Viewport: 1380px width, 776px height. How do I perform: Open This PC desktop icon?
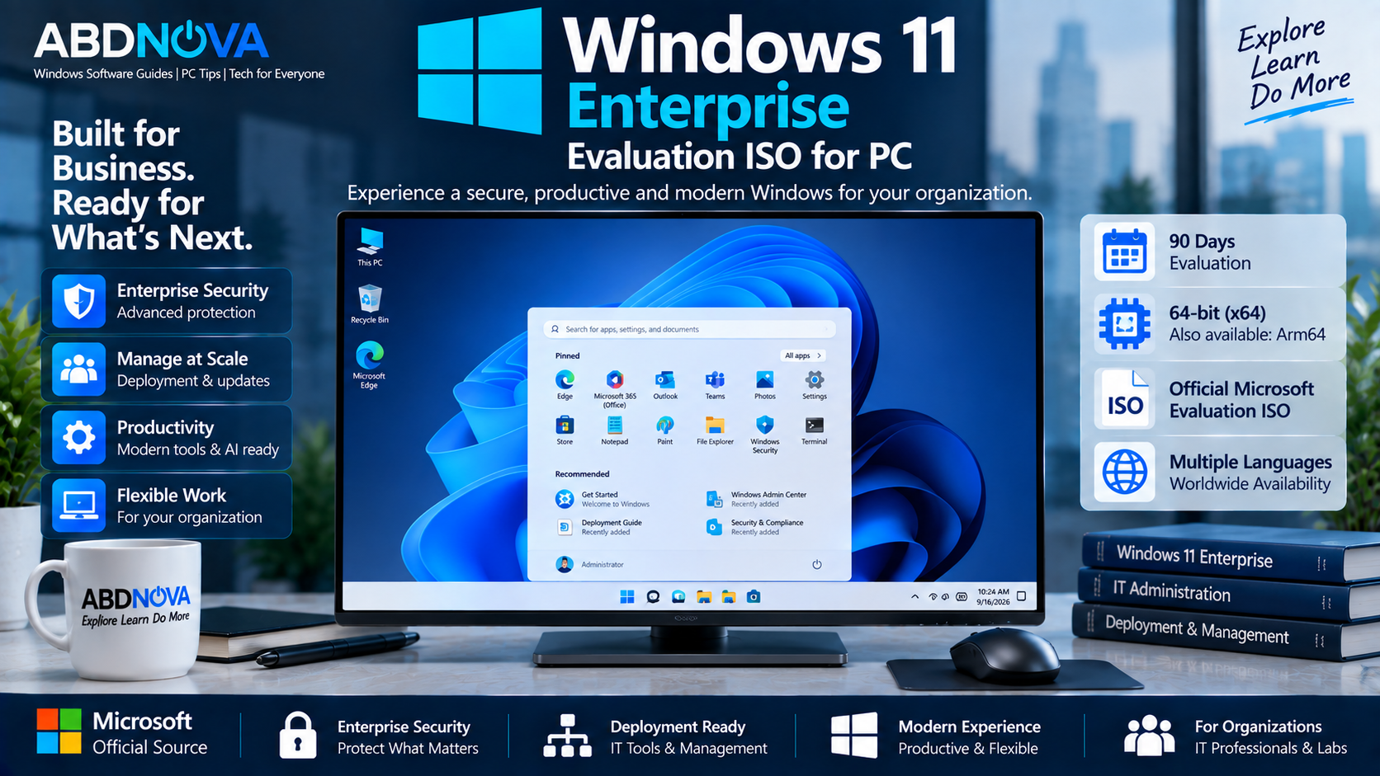tap(370, 247)
